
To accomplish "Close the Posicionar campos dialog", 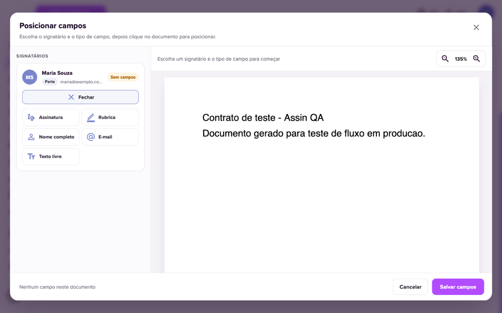I will coord(476,27).
